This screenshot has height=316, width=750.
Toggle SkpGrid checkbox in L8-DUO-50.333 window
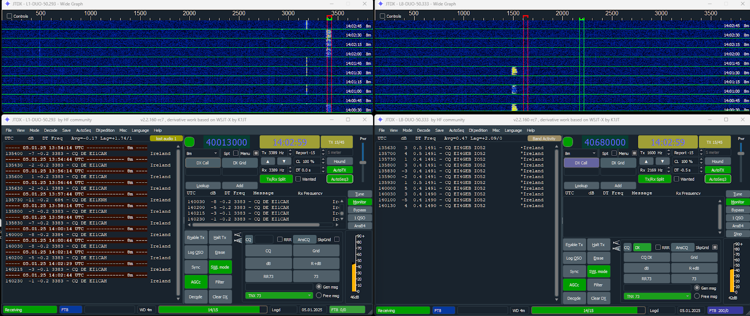coord(714,247)
